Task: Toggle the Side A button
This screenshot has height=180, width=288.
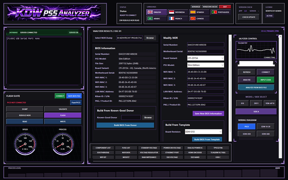Action: coord(256,111)
